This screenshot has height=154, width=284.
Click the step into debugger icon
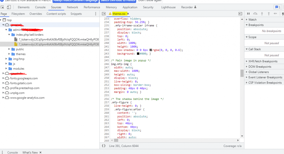tap(262, 14)
